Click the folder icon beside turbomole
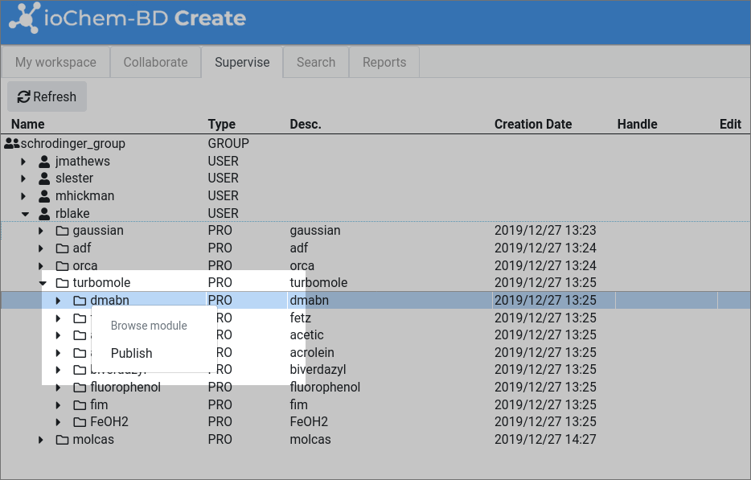 click(64, 282)
